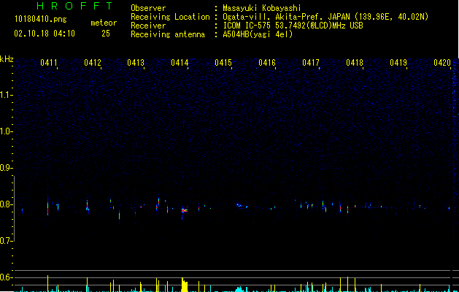Screen dimensions: 459x292
Task: Click the Receiver label
Action: click(x=148, y=26)
